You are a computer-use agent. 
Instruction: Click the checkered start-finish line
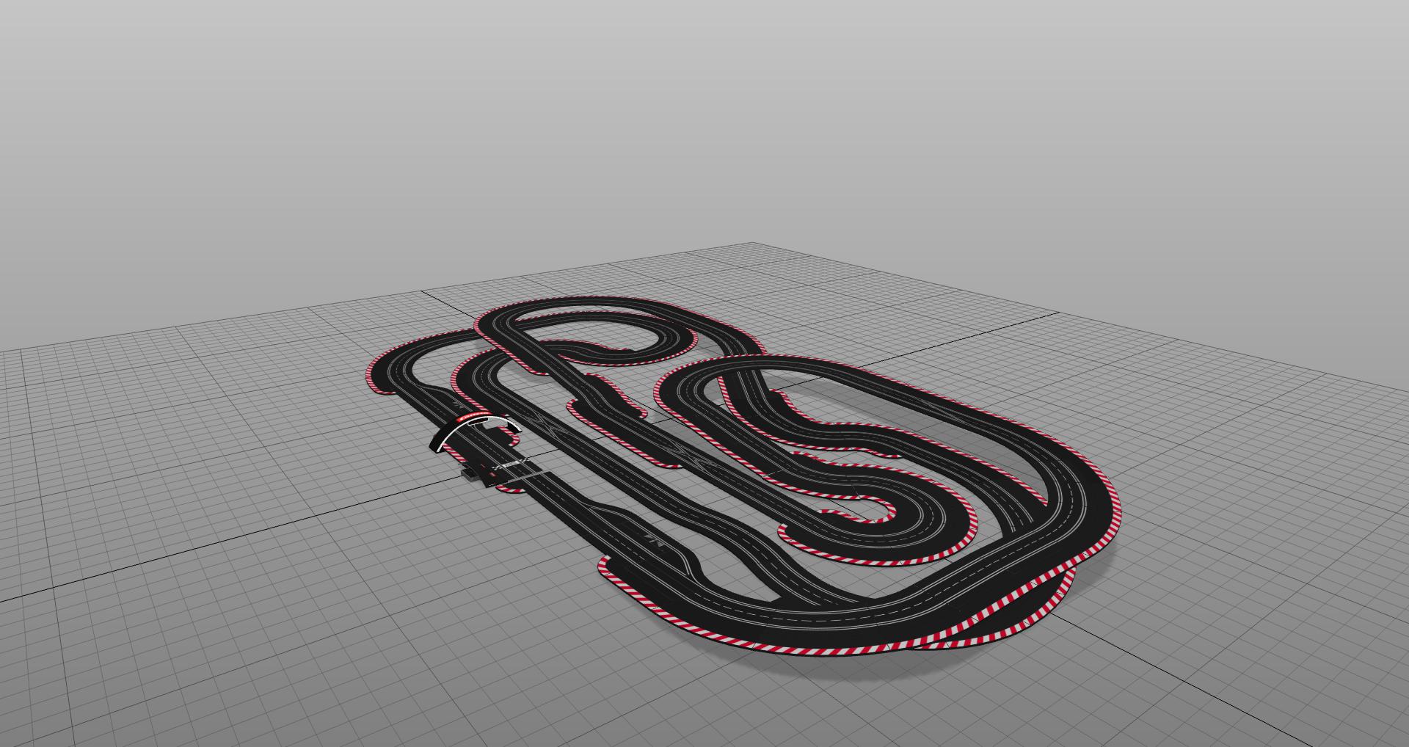coord(510,464)
